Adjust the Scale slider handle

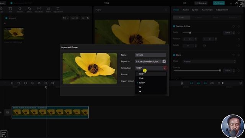pos(190,33)
